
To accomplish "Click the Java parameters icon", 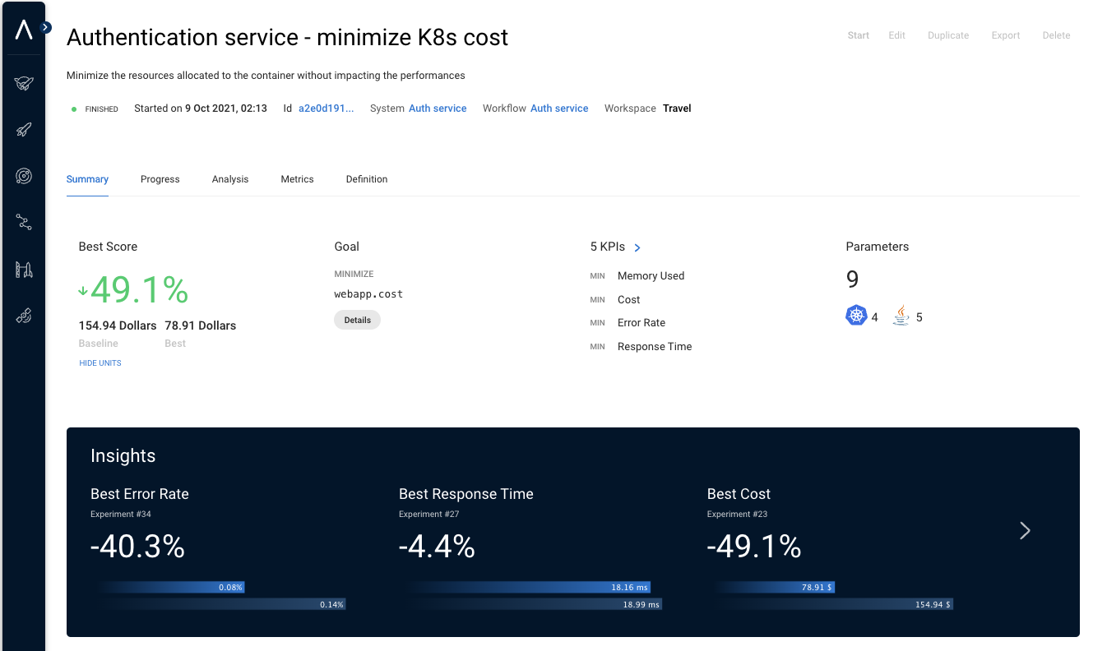I will [901, 316].
